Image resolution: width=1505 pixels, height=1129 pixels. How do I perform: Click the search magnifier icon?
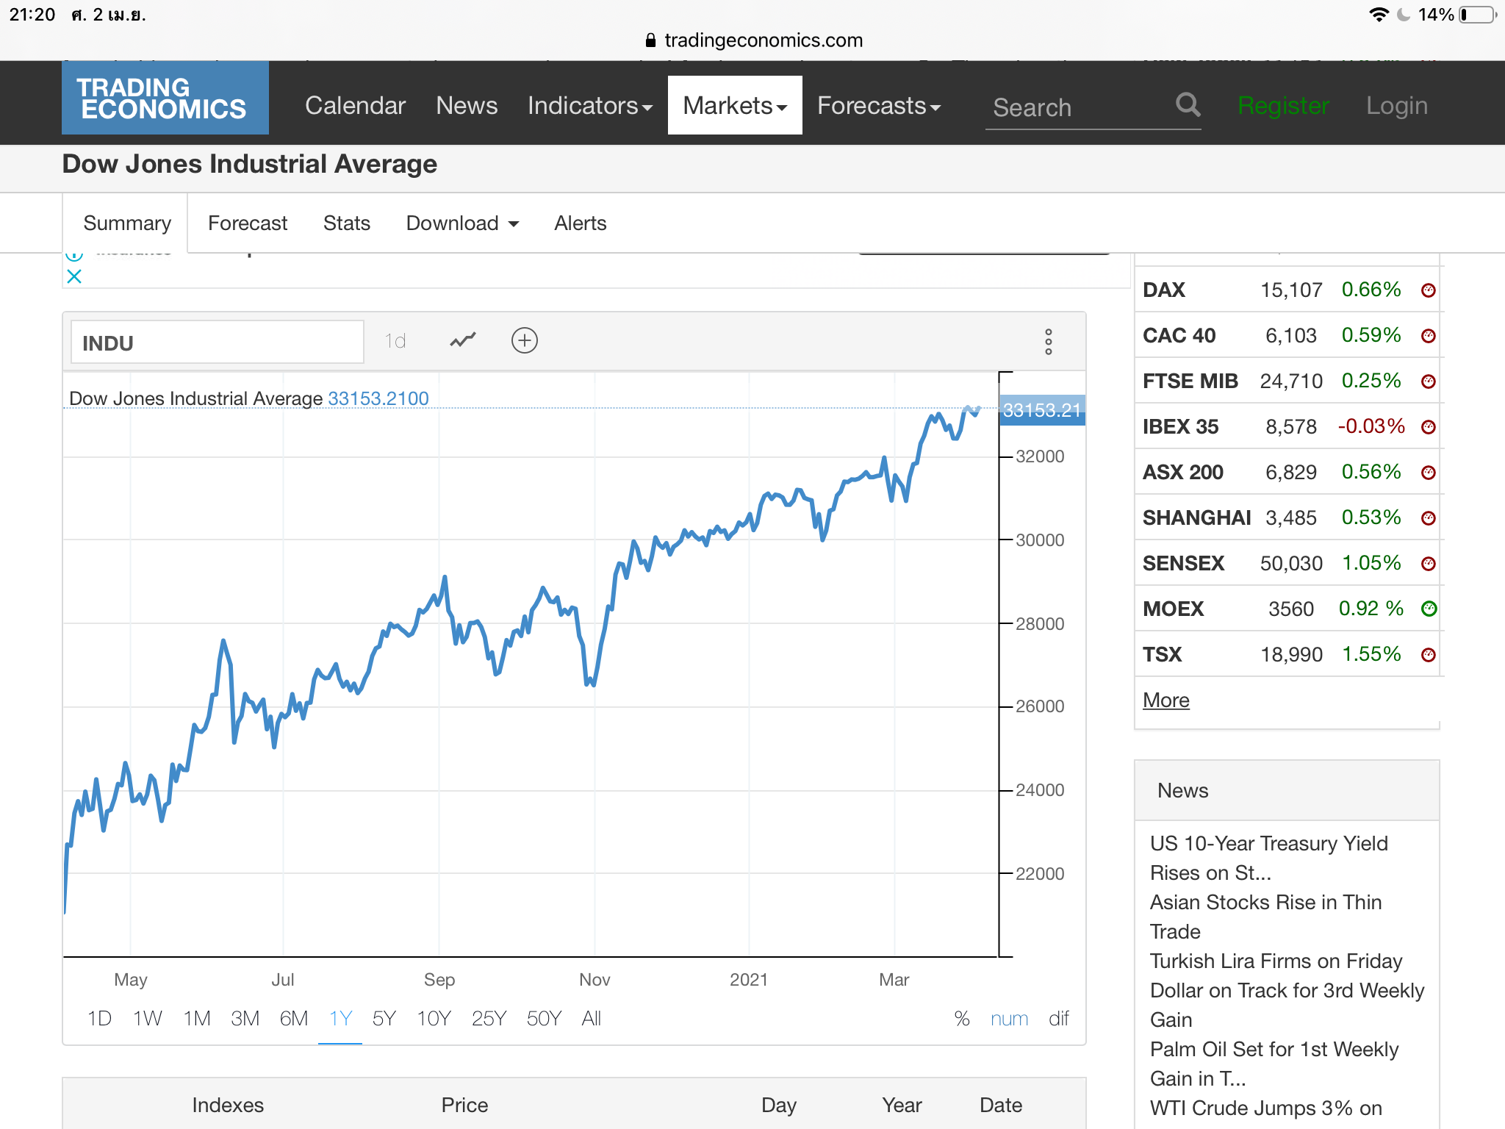click(x=1188, y=105)
